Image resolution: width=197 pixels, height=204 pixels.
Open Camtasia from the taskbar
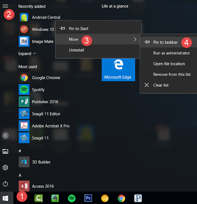39,198
